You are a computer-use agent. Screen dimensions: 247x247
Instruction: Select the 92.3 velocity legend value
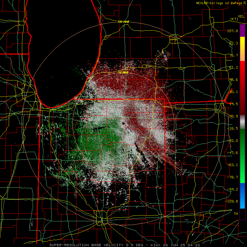234,43
